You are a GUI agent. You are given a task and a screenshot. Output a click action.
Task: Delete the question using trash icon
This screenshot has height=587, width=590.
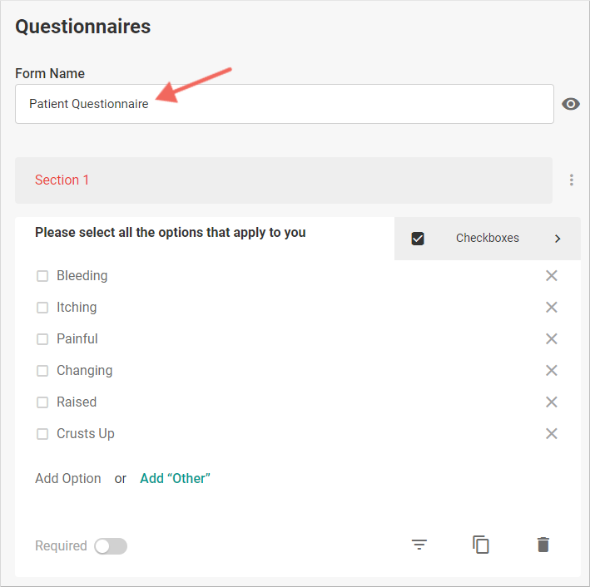click(543, 545)
